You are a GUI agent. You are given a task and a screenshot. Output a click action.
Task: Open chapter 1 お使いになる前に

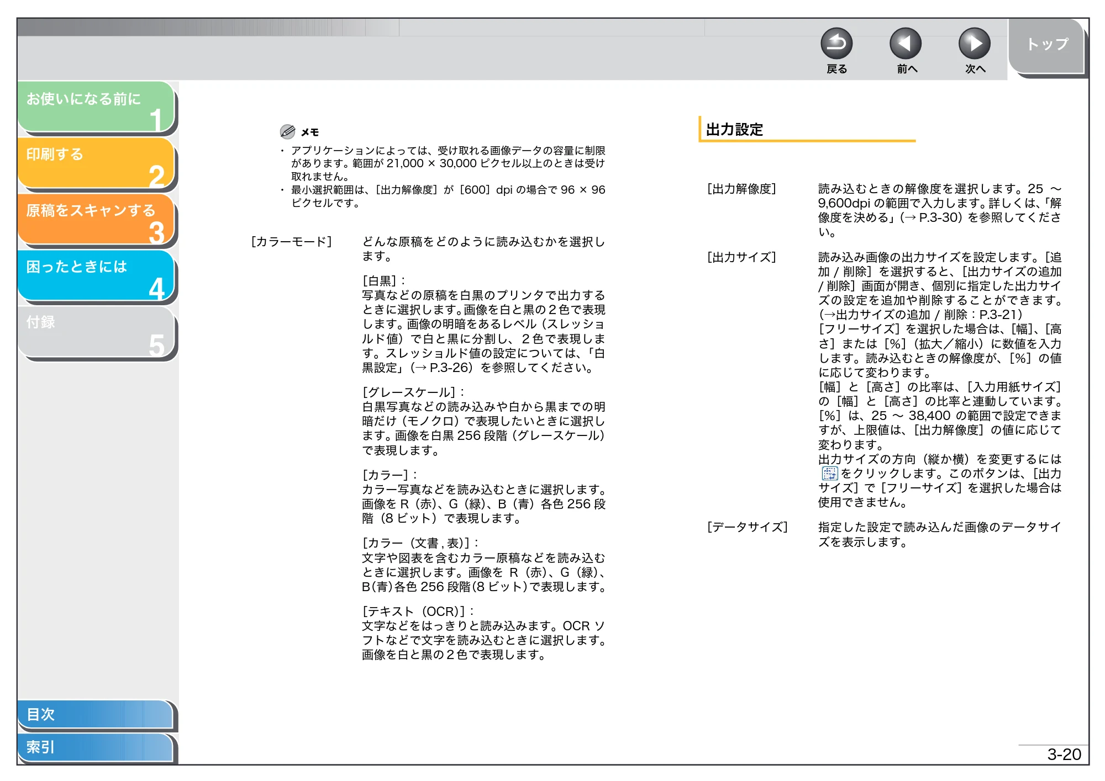tap(96, 107)
